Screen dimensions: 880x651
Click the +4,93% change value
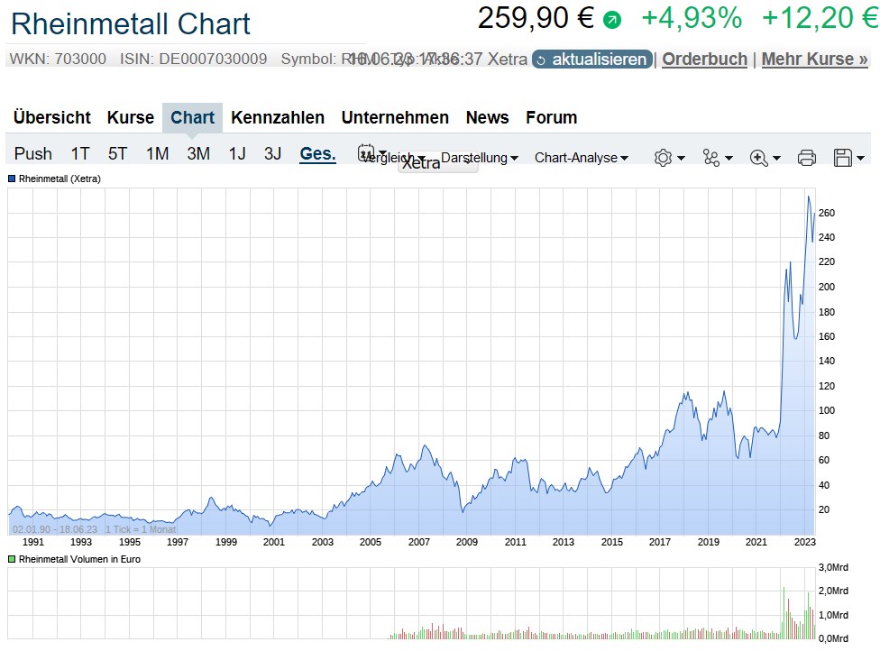click(x=692, y=18)
